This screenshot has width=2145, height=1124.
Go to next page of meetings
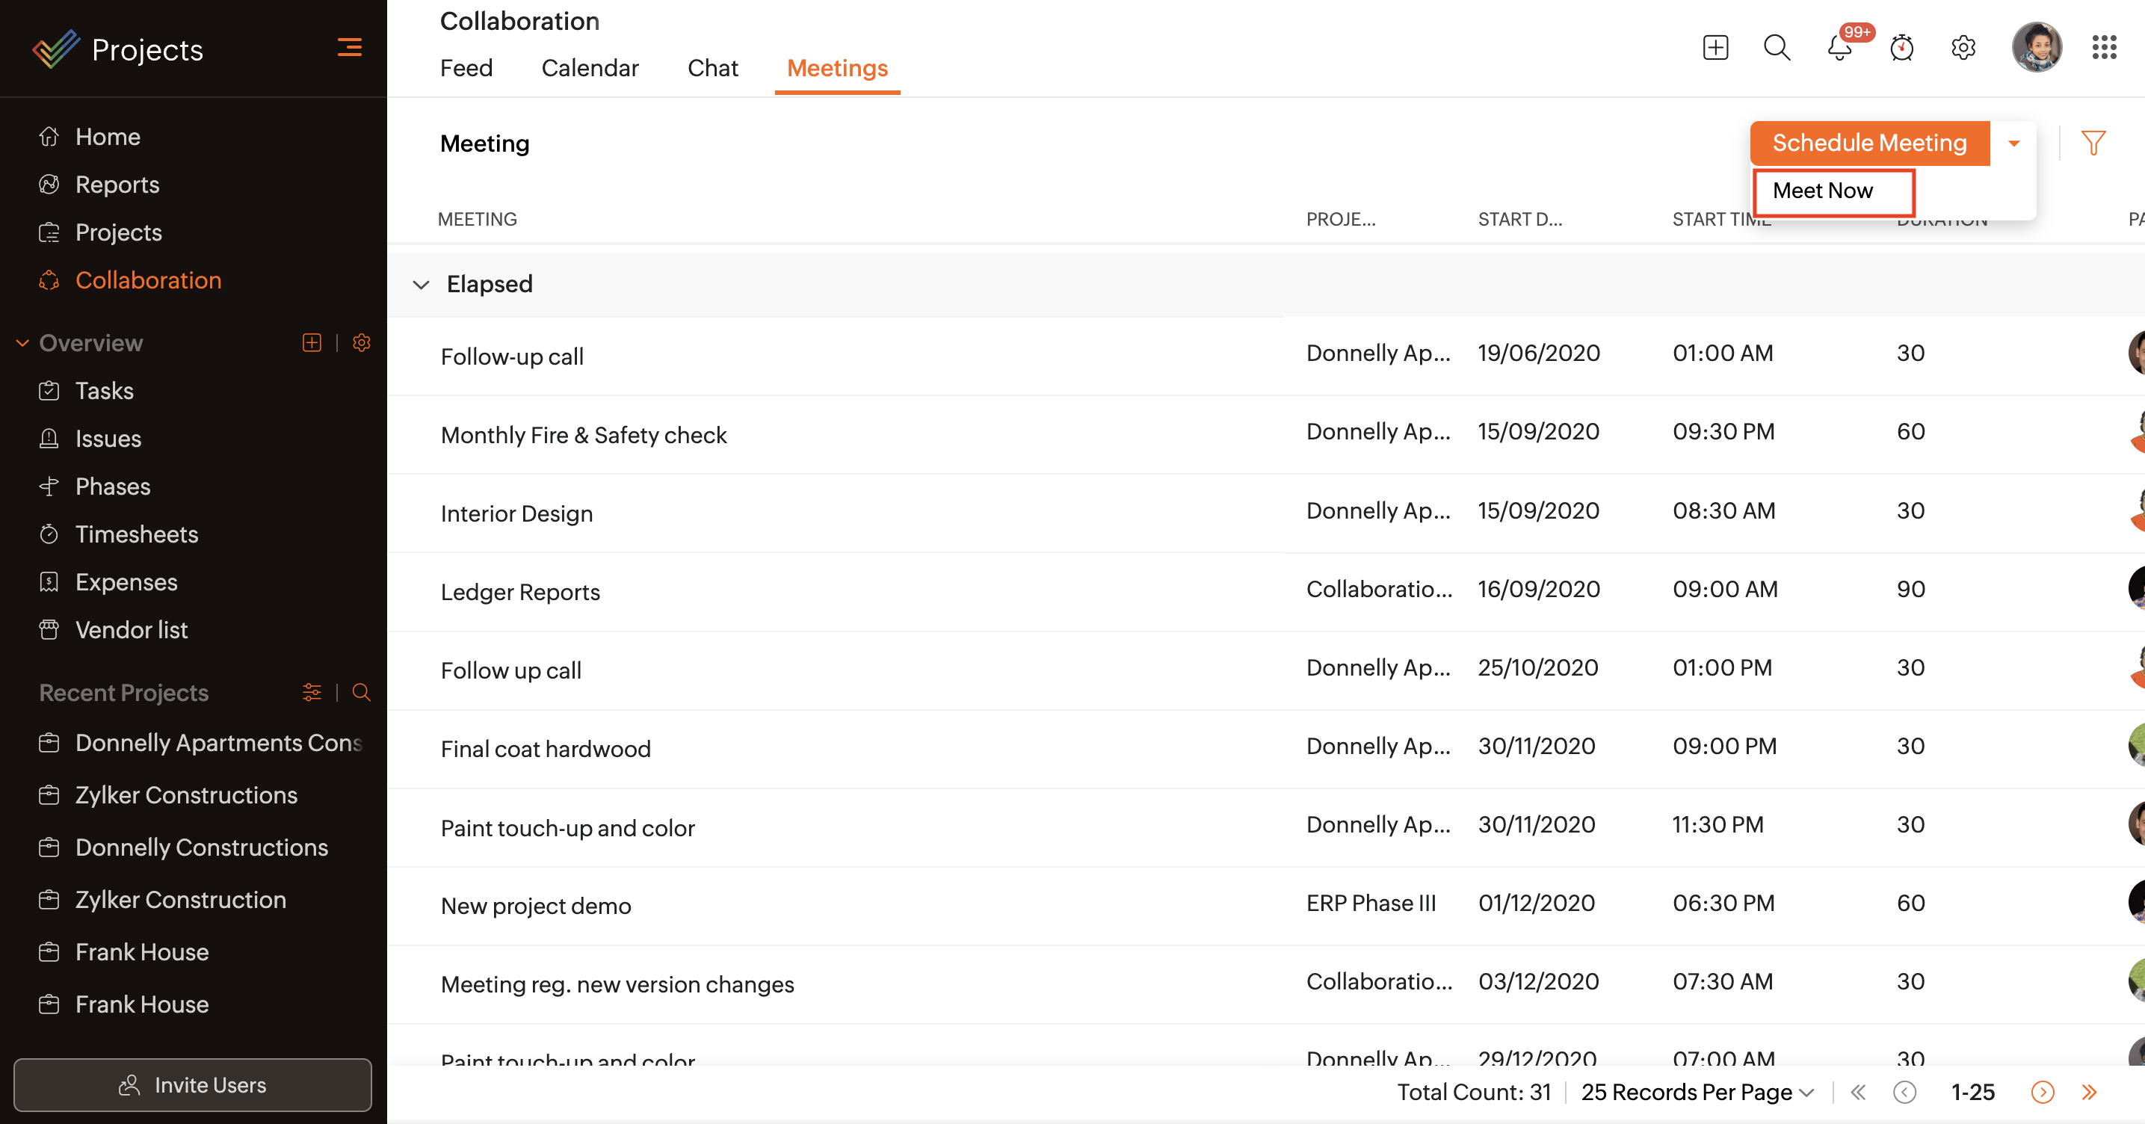pos(2043,1092)
